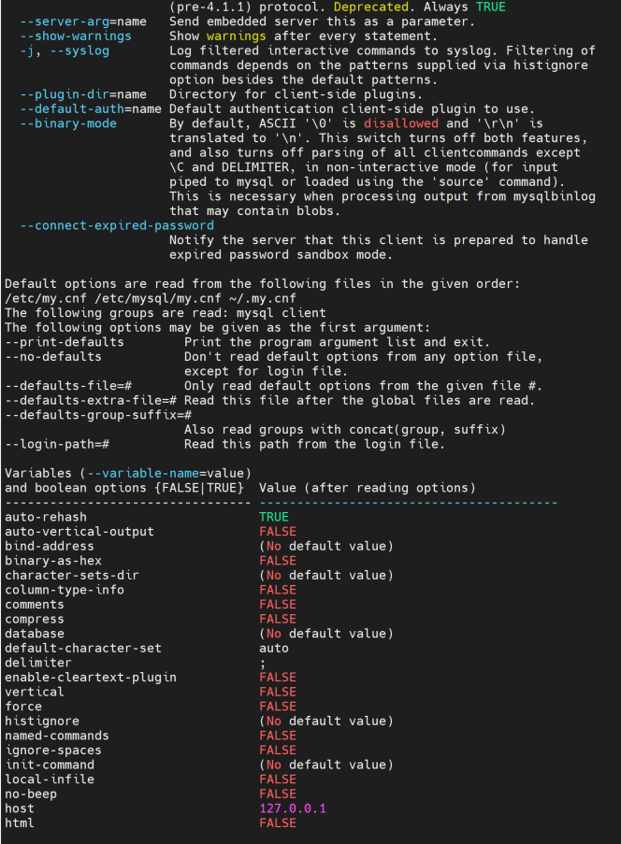Click the --variable-name text in Variables header

click(x=143, y=473)
